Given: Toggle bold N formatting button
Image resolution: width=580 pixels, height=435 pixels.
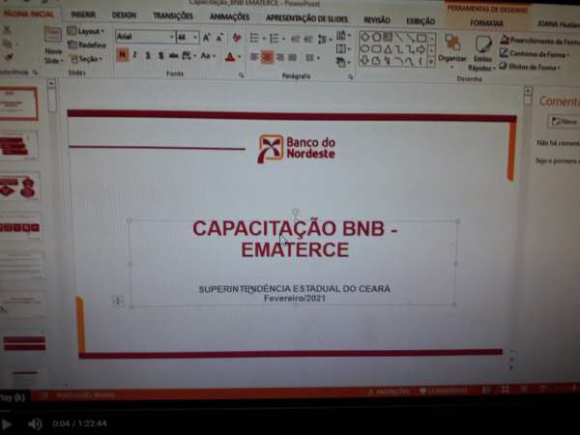Looking at the screenshot, I should 122,55.
